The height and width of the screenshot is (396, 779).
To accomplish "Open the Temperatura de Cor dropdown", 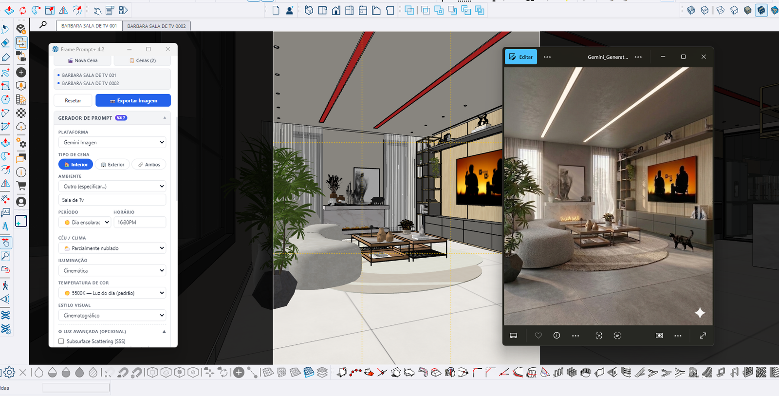I will click(x=112, y=293).
